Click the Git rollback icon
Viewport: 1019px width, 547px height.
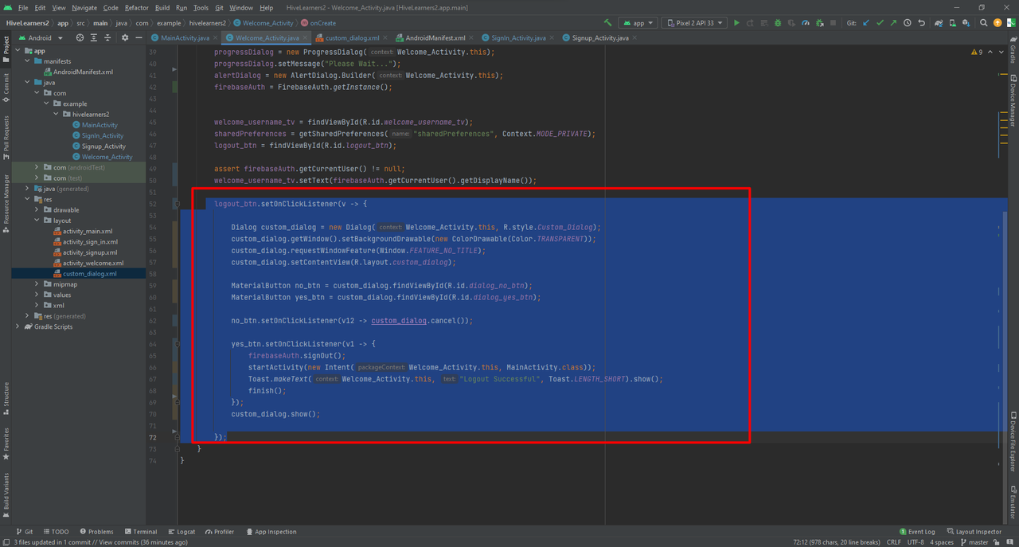(922, 23)
